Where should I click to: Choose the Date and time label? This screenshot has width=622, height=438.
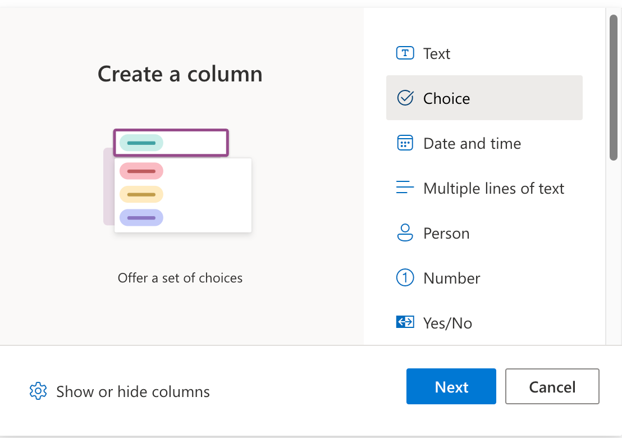coord(472,143)
